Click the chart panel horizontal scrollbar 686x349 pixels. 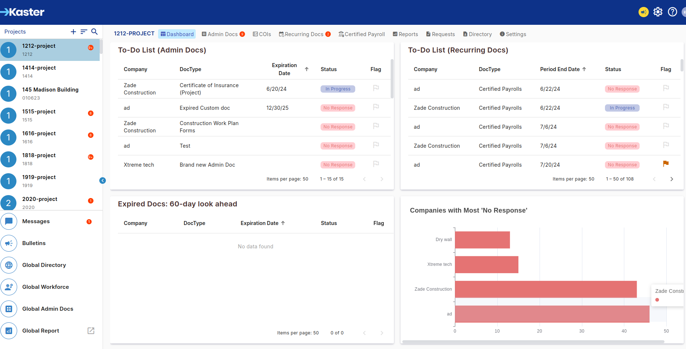pyautogui.click(x=533, y=342)
